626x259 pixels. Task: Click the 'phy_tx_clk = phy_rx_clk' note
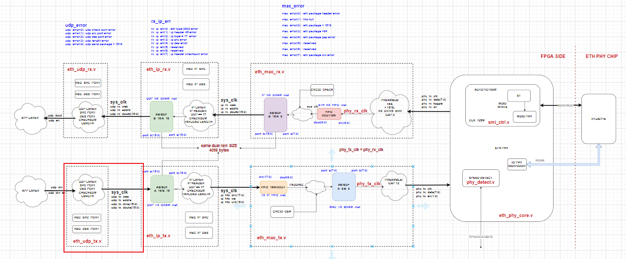coord(361,149)
